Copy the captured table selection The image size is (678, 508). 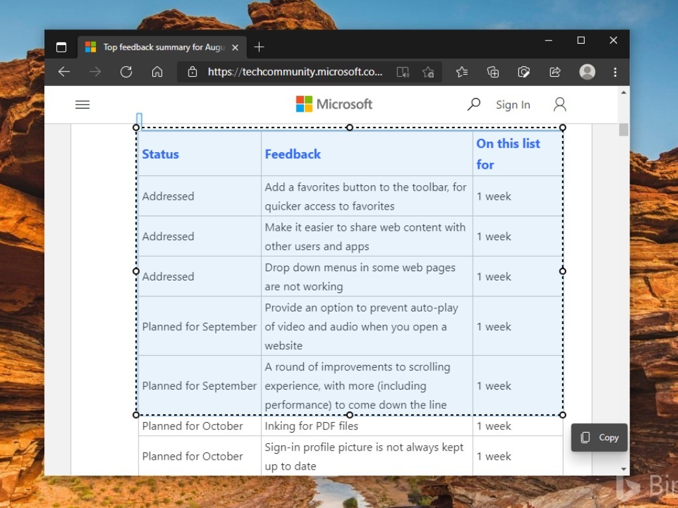point(598,437)
